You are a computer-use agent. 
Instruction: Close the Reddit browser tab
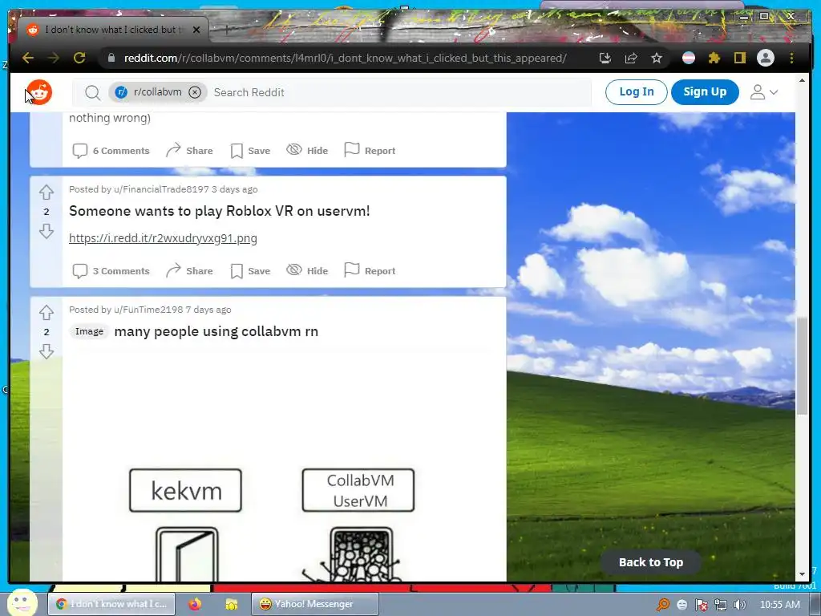(196, 30)
